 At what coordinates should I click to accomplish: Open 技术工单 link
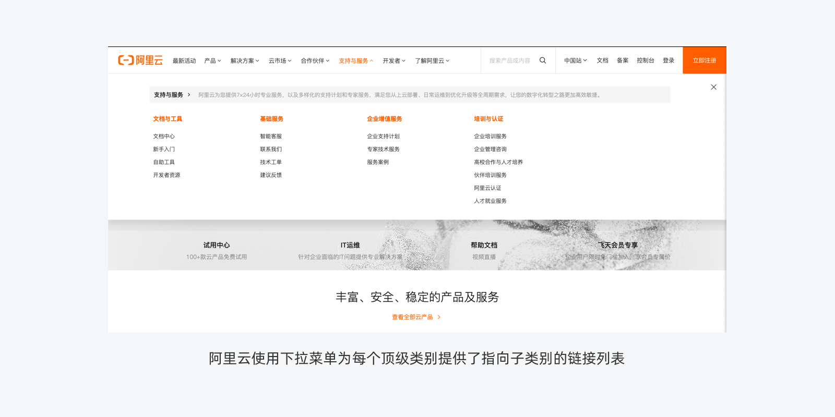271,162
